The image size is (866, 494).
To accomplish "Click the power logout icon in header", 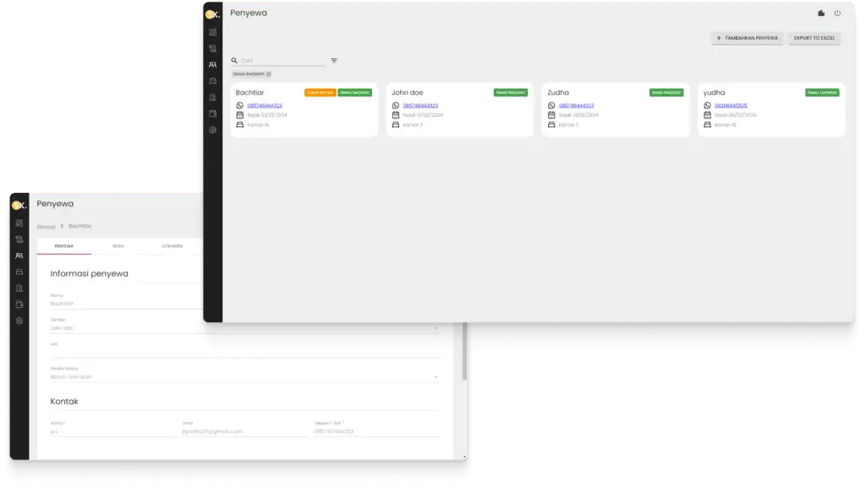I will coord(837,14).
